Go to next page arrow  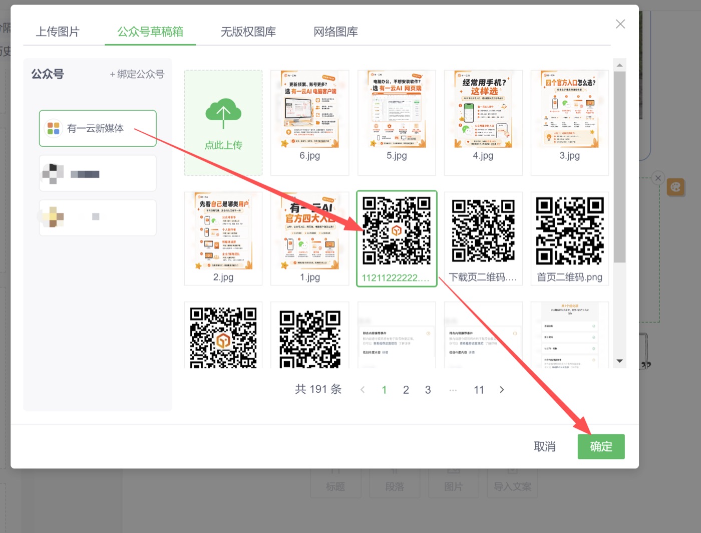pos(502,390)
